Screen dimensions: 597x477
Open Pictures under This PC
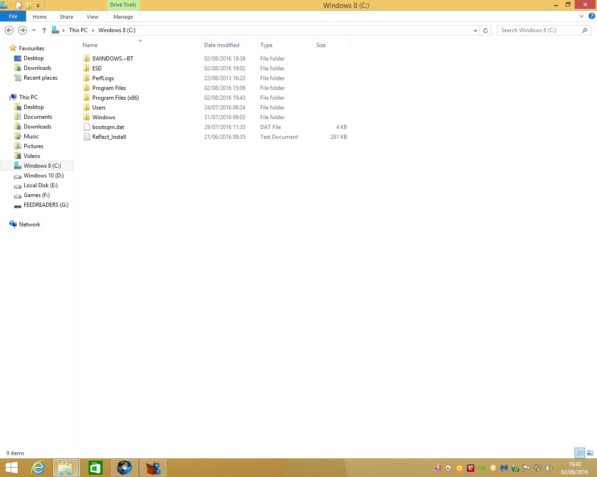click(34, 146)
